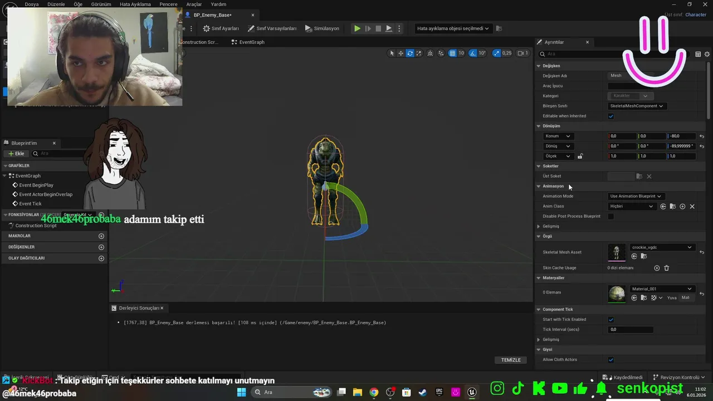This screenshot has height=401, width=713.
Task: Toggle rotation angle snapping
Action: (x=473, y=53)
